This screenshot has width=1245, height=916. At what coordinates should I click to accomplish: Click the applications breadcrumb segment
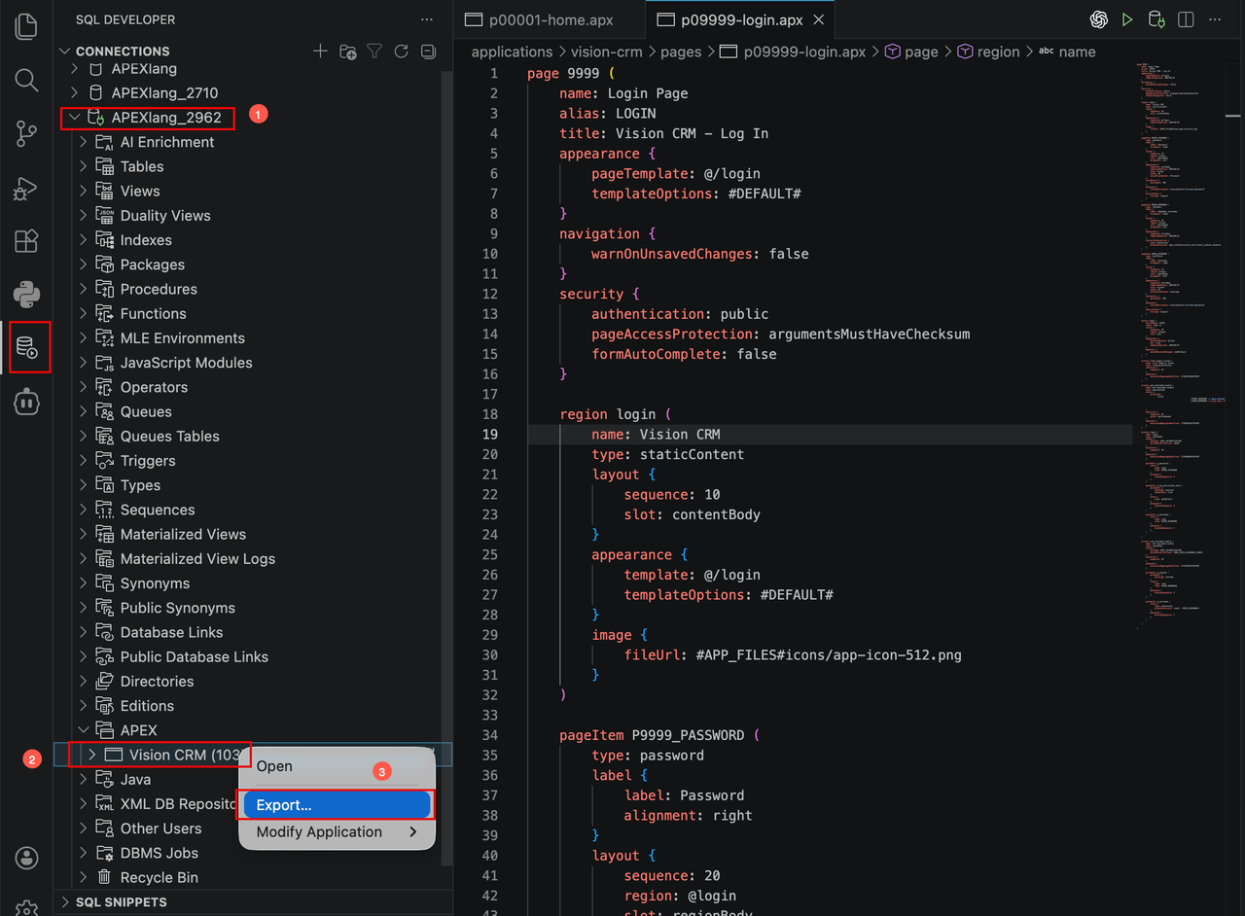[x=512, y=52]
